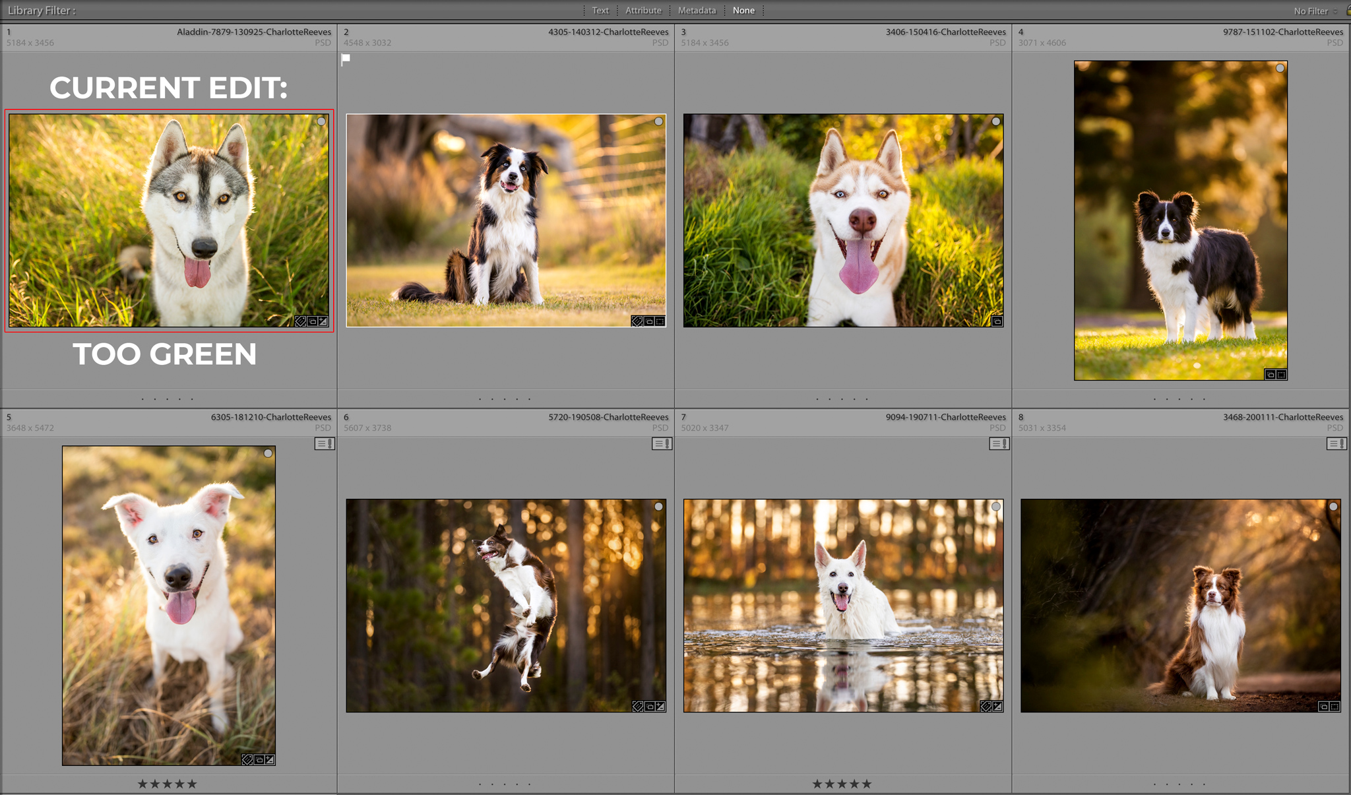Open the Metadata filter option
The image size is (1351, 795).
pyautogui.click(x=697, y=11)
